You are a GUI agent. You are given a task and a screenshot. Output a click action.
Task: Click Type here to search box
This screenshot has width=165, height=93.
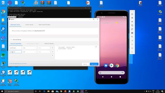[19, 91]
